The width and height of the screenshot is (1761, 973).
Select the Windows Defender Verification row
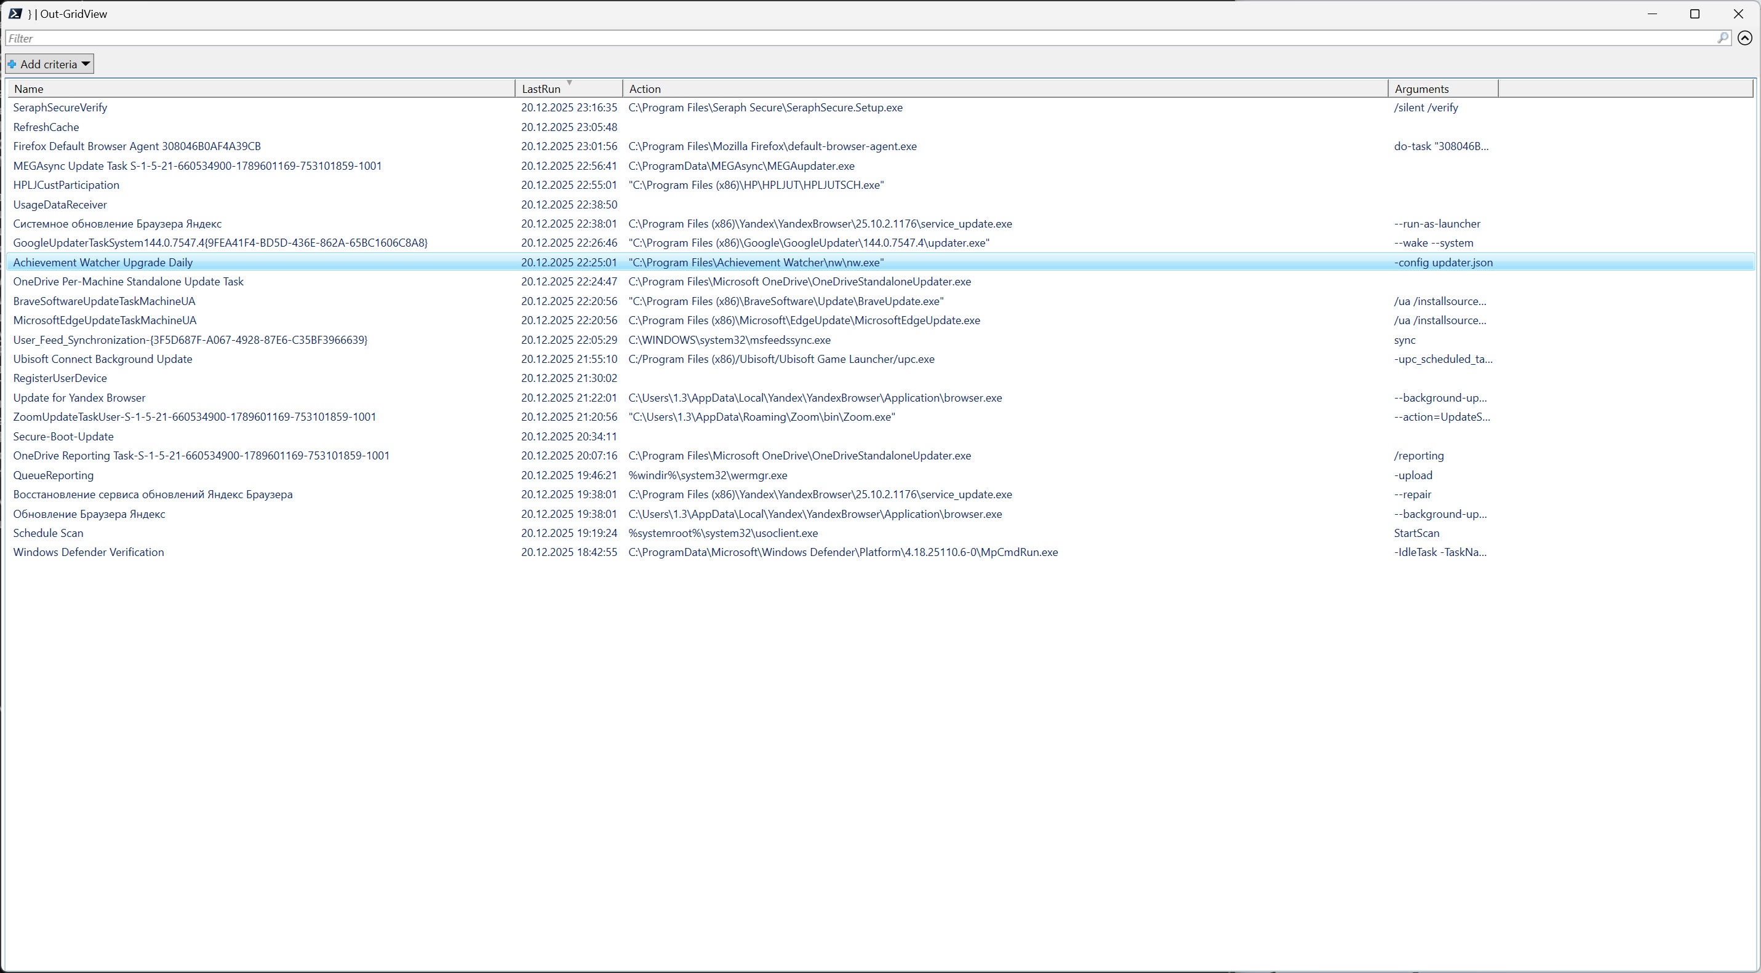click(x=88, y=553)
